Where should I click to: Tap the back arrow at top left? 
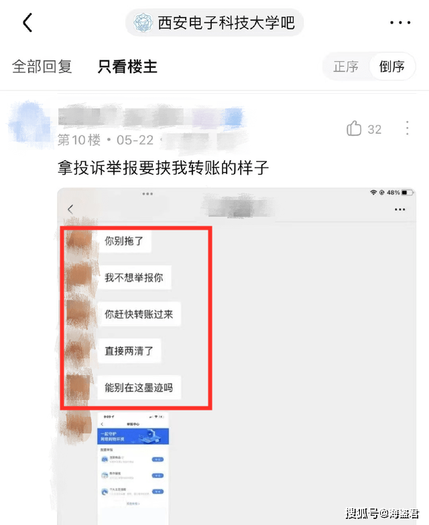(x=27, y=23)
